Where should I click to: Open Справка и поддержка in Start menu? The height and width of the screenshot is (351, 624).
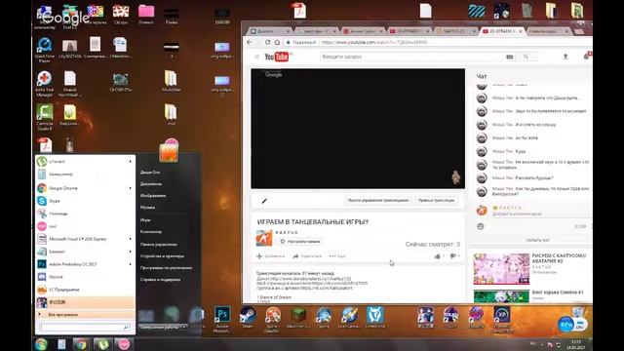coord(160,280)
